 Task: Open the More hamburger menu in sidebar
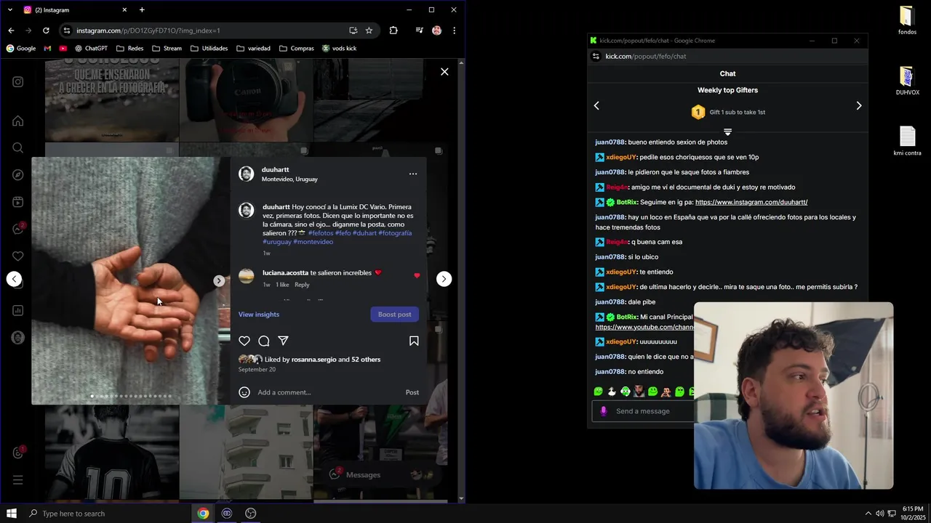(x=18, y=480)
